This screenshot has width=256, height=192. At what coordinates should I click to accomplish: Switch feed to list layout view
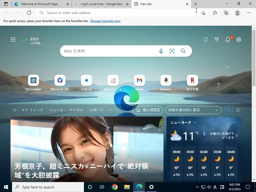[x=238, y=110]
